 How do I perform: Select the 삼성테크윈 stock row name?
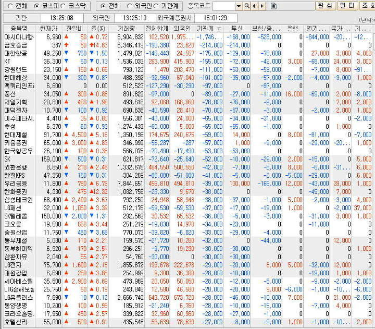tap(19, 200)
